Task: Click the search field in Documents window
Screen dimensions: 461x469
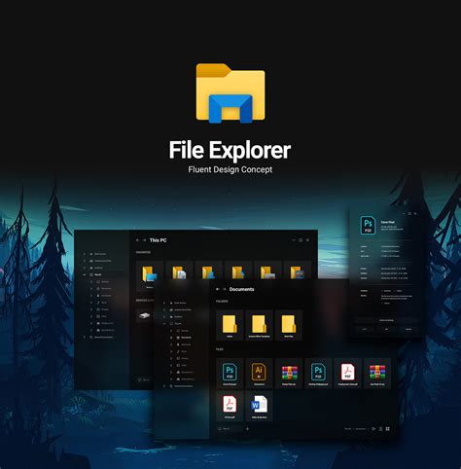Action: (229, 429)
